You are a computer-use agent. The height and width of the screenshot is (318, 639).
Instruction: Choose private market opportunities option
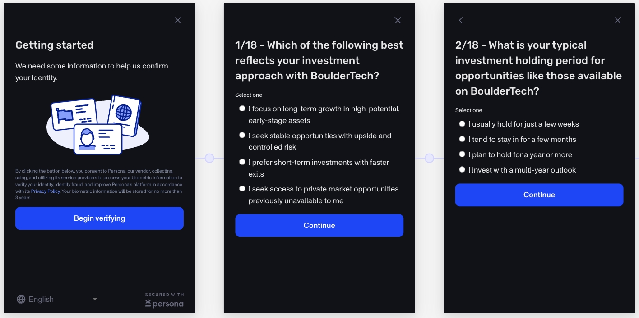point(242,189)
